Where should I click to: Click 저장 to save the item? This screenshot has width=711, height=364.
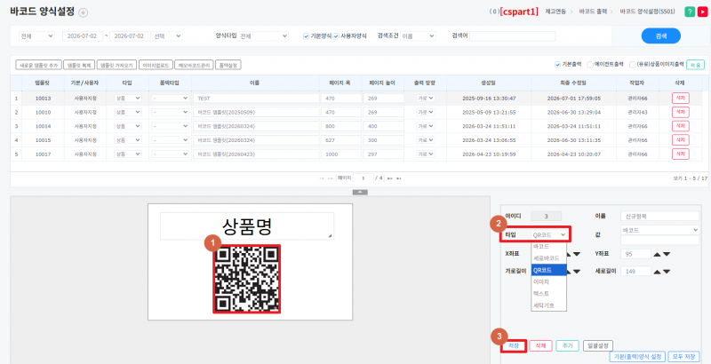(x=514, y=346)
